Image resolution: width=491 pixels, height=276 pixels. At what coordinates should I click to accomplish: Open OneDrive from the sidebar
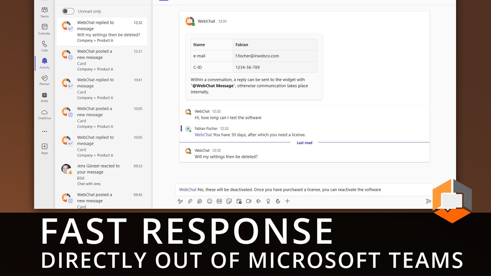(x=45, y=114)
